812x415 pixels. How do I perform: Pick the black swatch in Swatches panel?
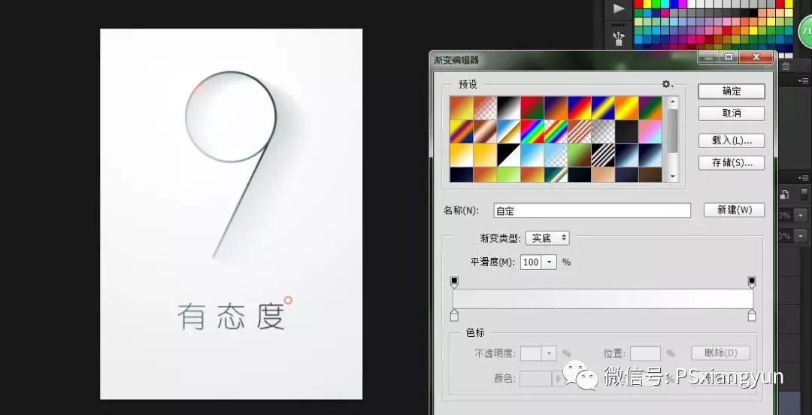coord(754,13)
